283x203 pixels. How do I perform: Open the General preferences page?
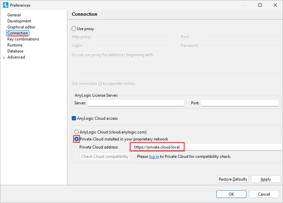tap(14, 15)
